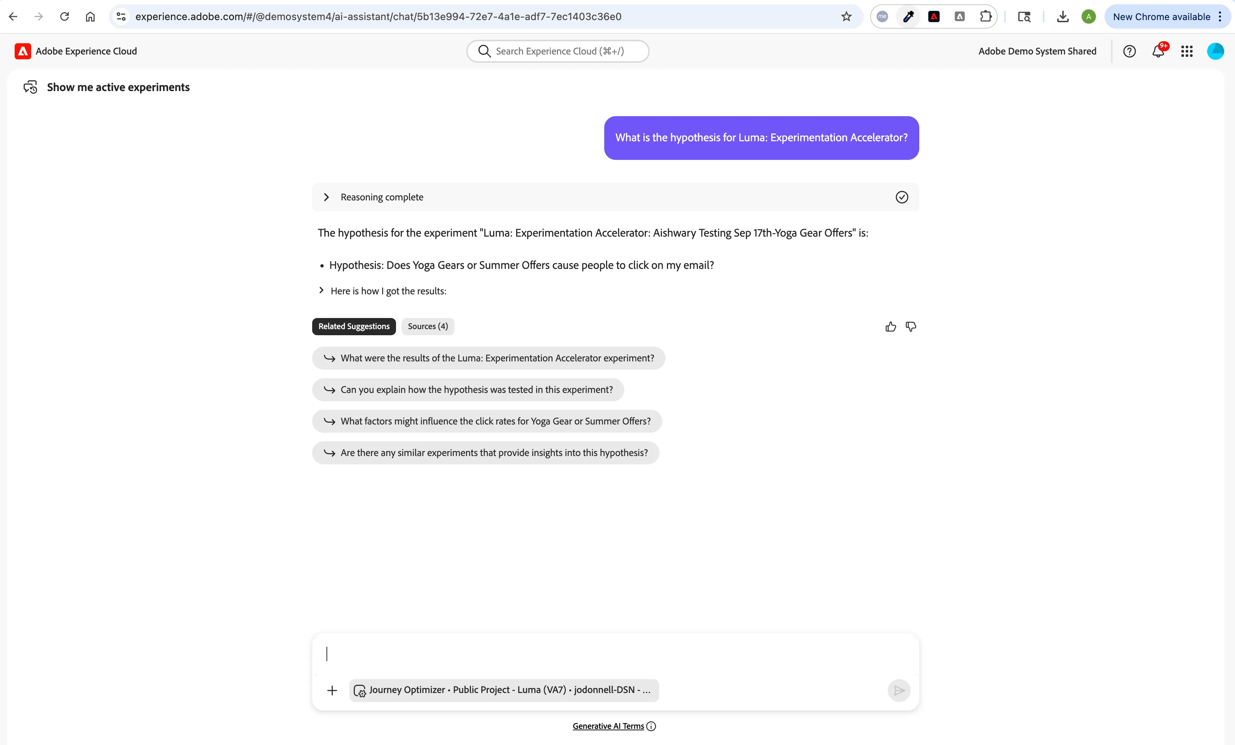Click the thumbs up feedback icon
Screen dimensions: 1235x745
[891, 327]
